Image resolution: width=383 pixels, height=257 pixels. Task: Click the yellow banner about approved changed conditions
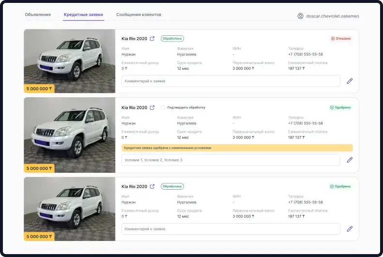tap(237, 148)
